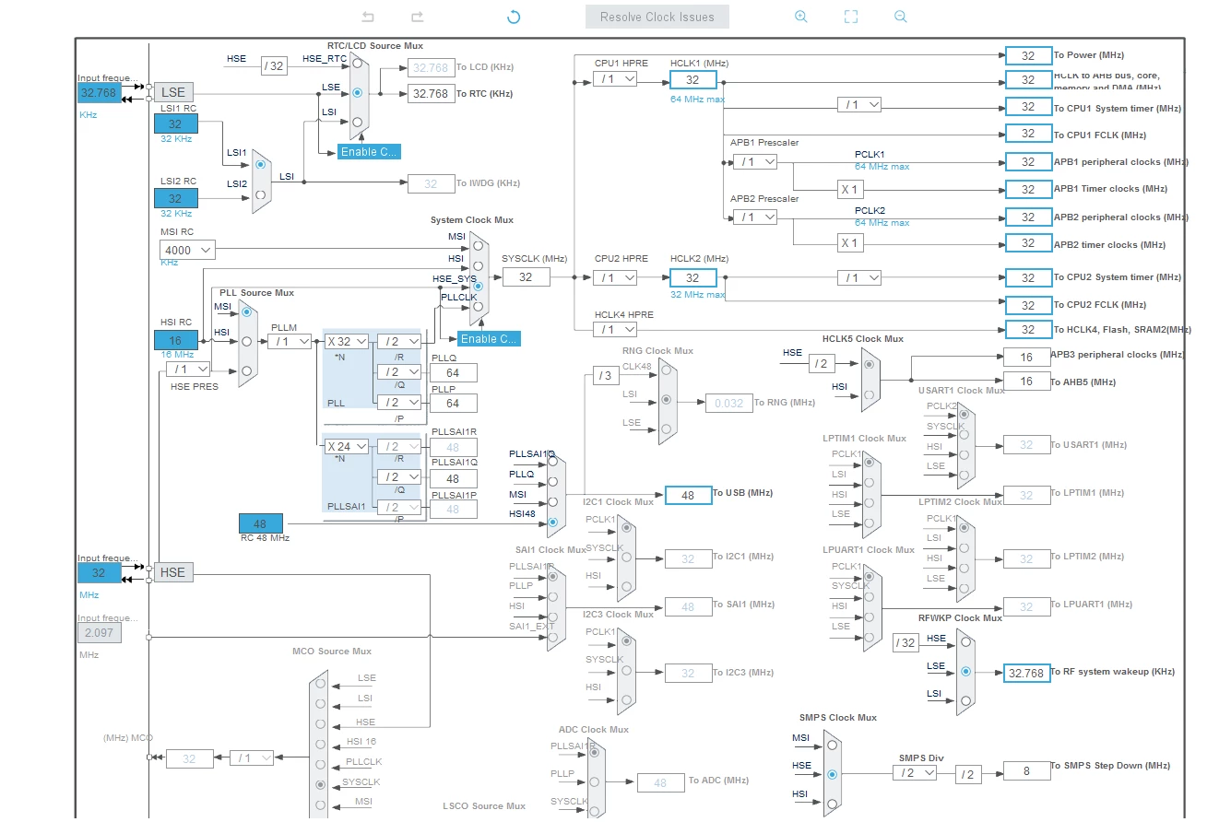
Task: Zoom out of the clock diagram
Action: click(x=901, y=17)
